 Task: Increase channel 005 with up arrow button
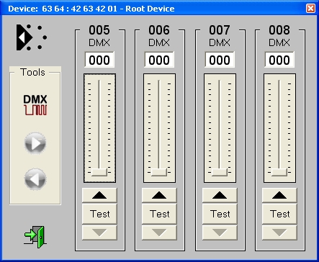point(99,195)
